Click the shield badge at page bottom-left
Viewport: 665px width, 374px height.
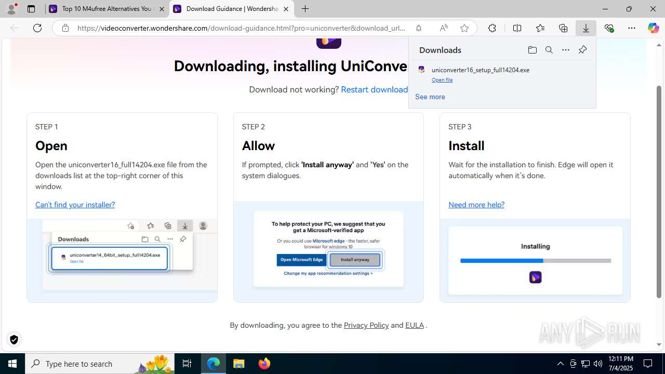[x=14, y=339]
